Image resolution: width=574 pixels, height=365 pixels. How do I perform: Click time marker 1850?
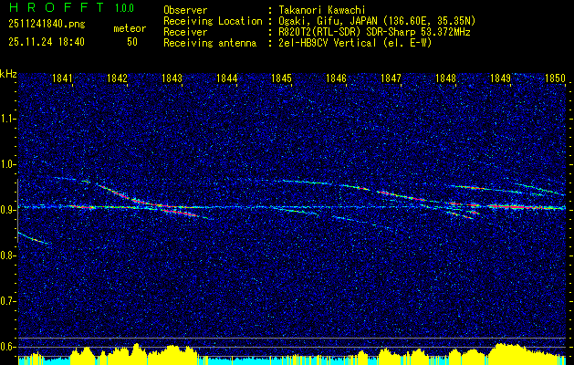(x=555, y=78)
